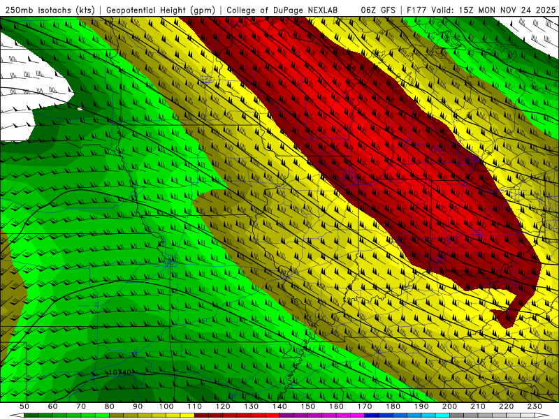
Task: Click the "Geopotential Height (gpm)" header text
Action: (161, 10)
